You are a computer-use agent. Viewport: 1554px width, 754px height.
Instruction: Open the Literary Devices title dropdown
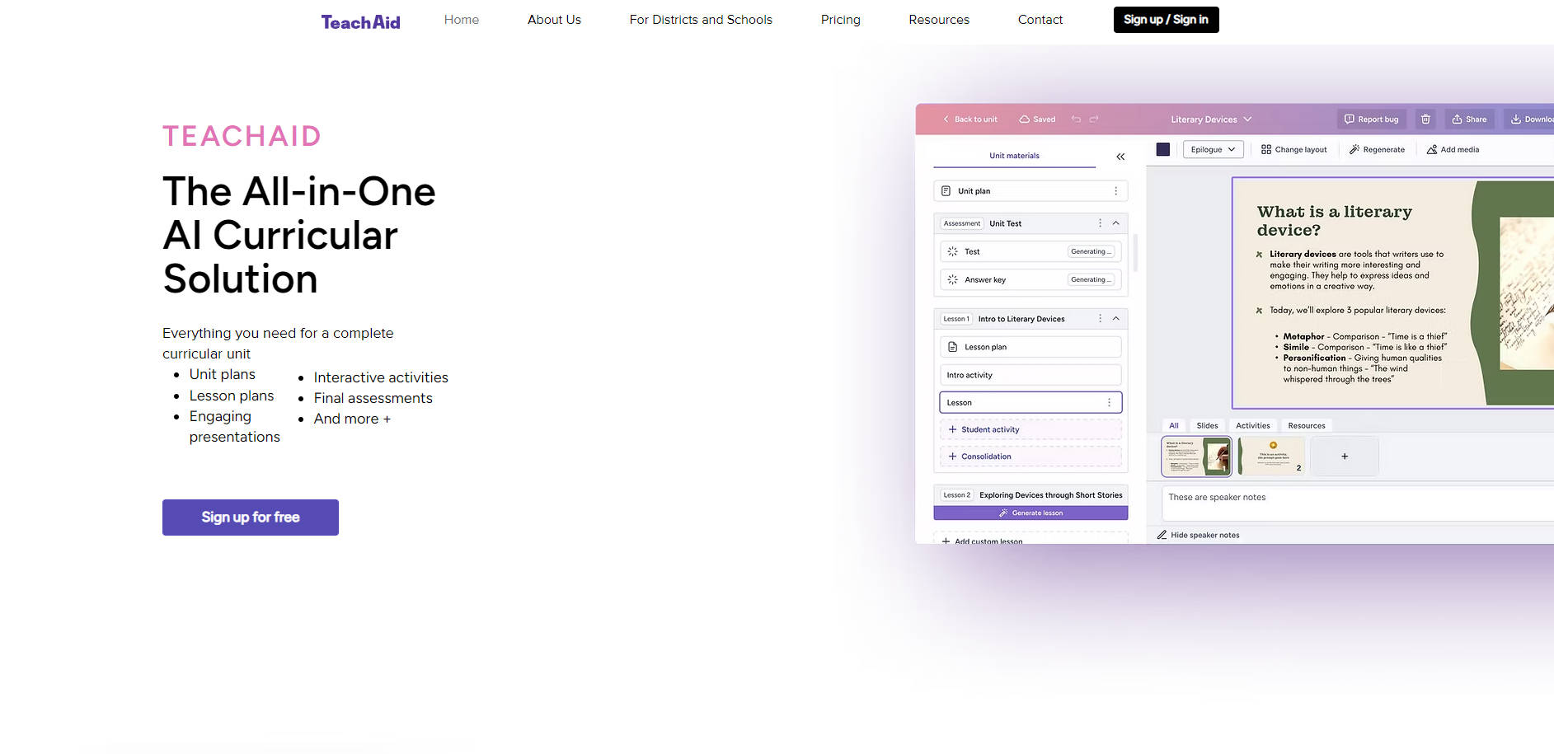point(1211,119)
